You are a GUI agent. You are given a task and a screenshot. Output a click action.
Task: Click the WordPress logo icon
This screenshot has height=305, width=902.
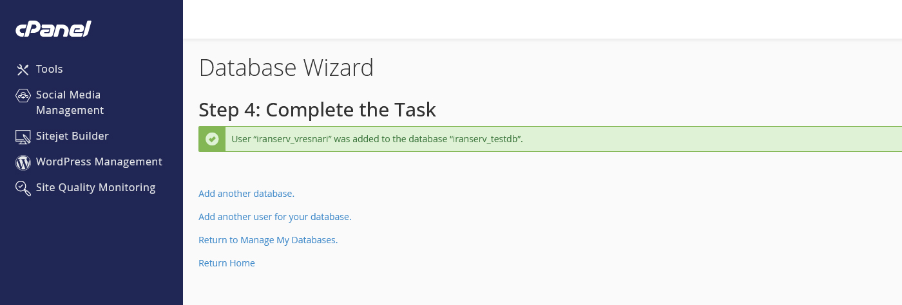point(23,162)
